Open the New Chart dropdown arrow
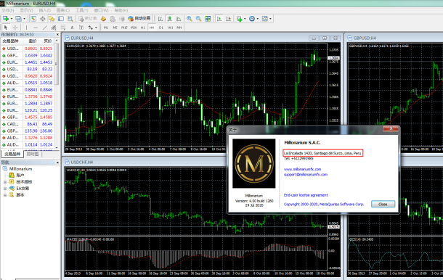 (x=12, y=19)
